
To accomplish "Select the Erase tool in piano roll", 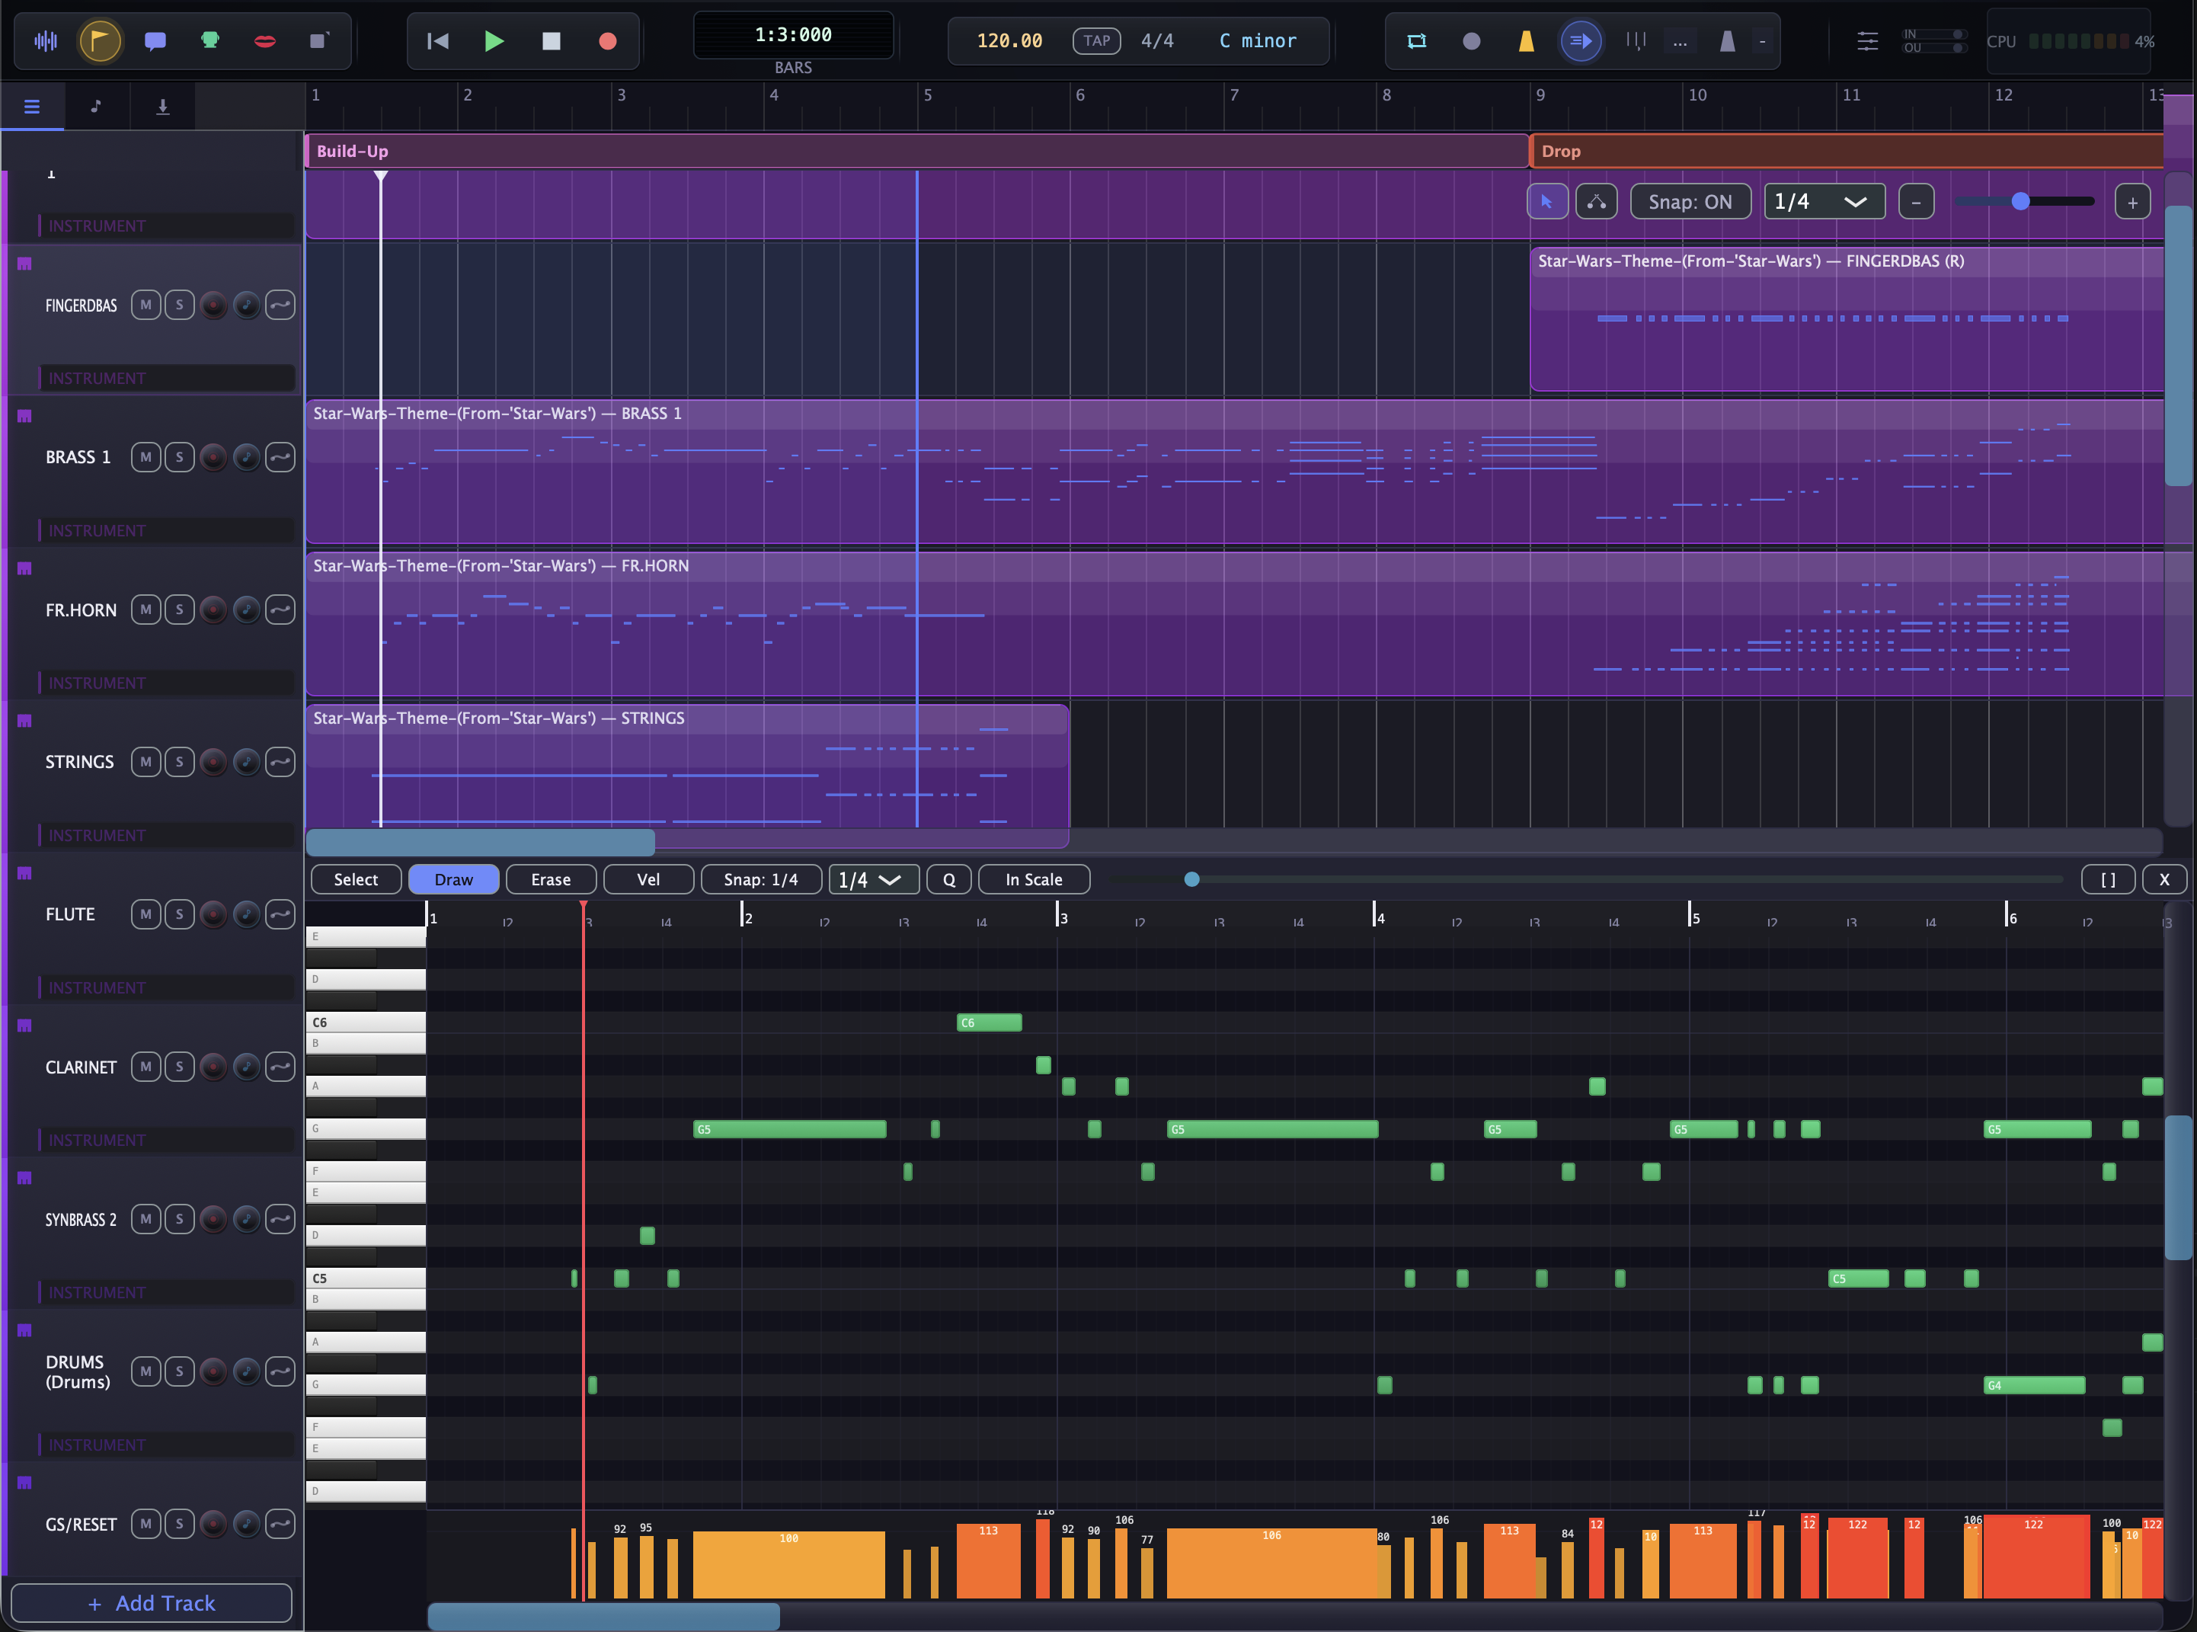I will (x=550, y=879).
